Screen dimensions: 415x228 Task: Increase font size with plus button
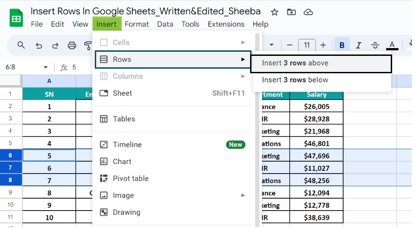323,45
